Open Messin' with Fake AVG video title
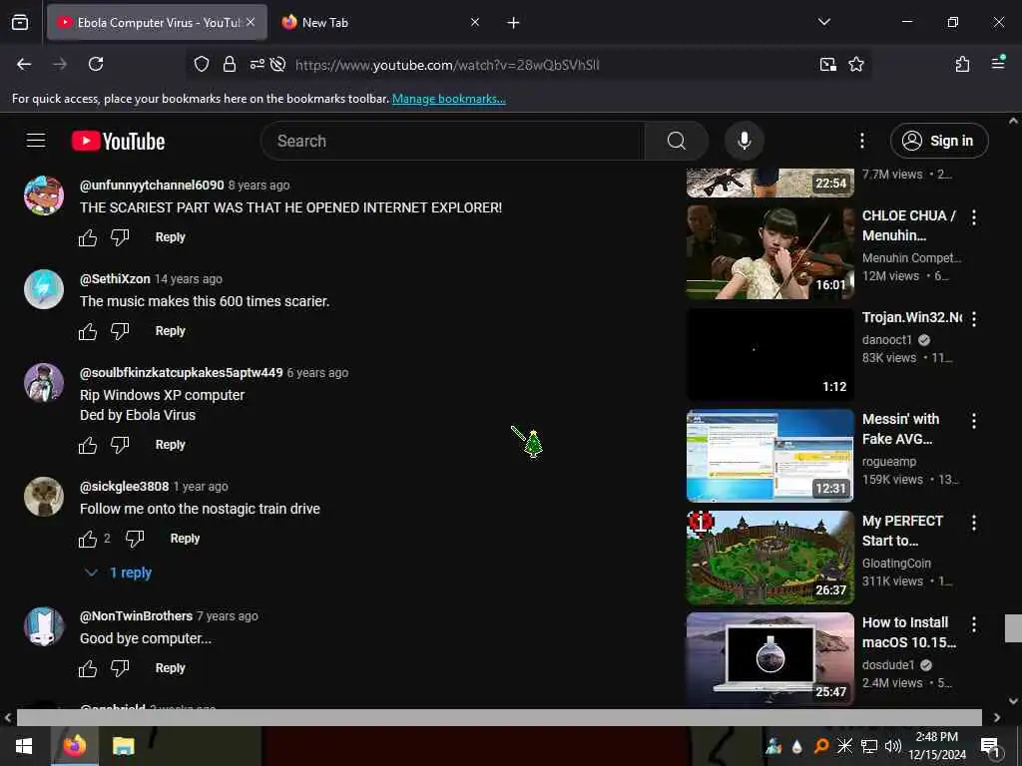The width and height of the screenshot is (1022, 766). pyautogui.click(x=900, y=429)
